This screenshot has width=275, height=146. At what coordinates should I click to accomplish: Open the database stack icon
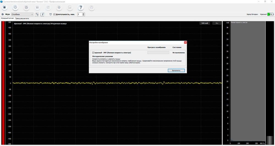pos(48,7)
